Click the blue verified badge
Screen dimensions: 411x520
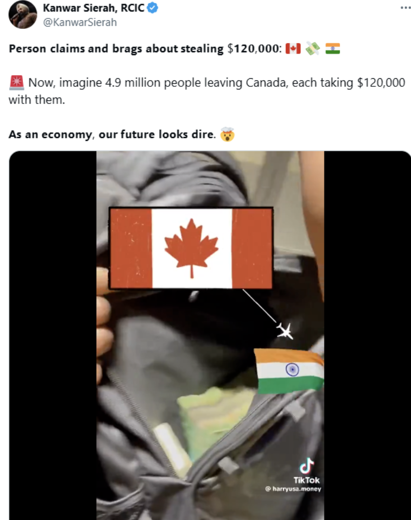point(152,8)
